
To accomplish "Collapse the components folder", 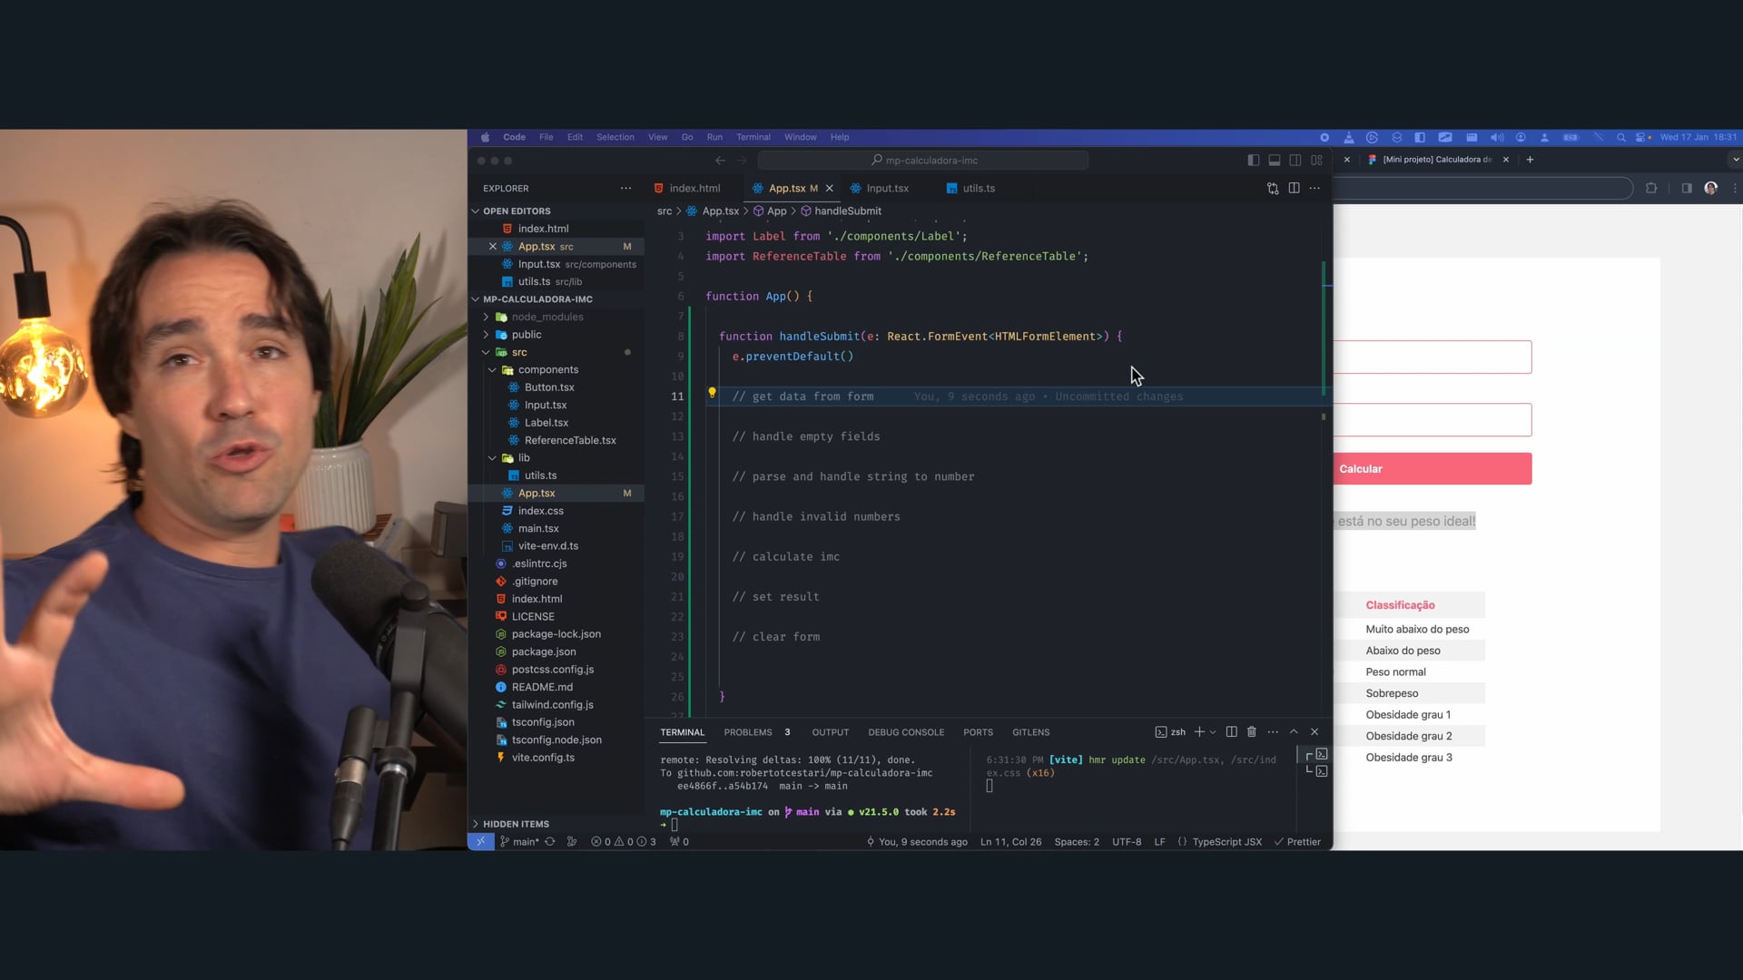I will [x=547, y=370].
